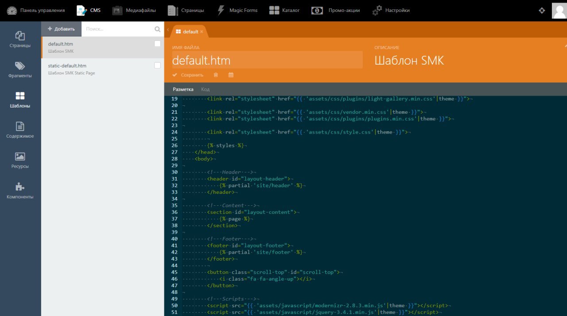Click Сохранить to save the template
Viewport: 567px width, 316px height.
coord(188,75)
